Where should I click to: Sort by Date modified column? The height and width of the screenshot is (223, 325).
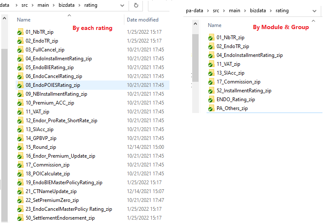[x=142, y=20]
